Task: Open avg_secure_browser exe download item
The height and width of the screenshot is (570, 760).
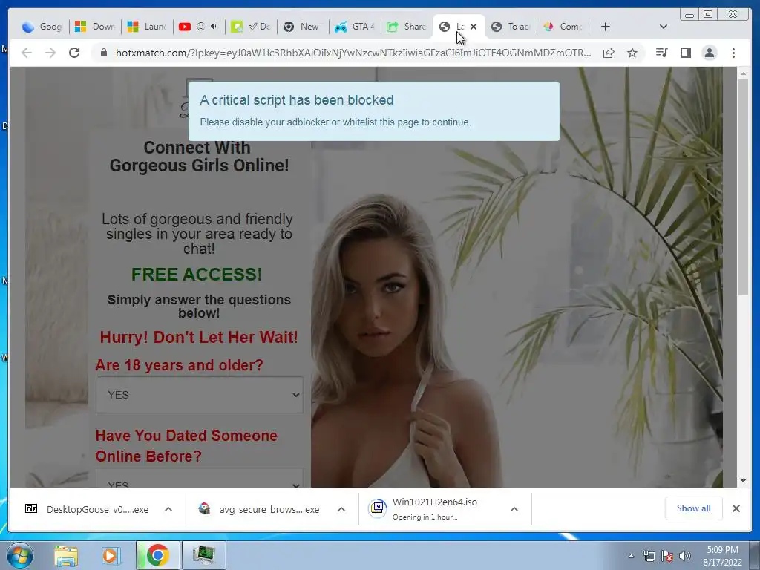Action: pos(259,509)
